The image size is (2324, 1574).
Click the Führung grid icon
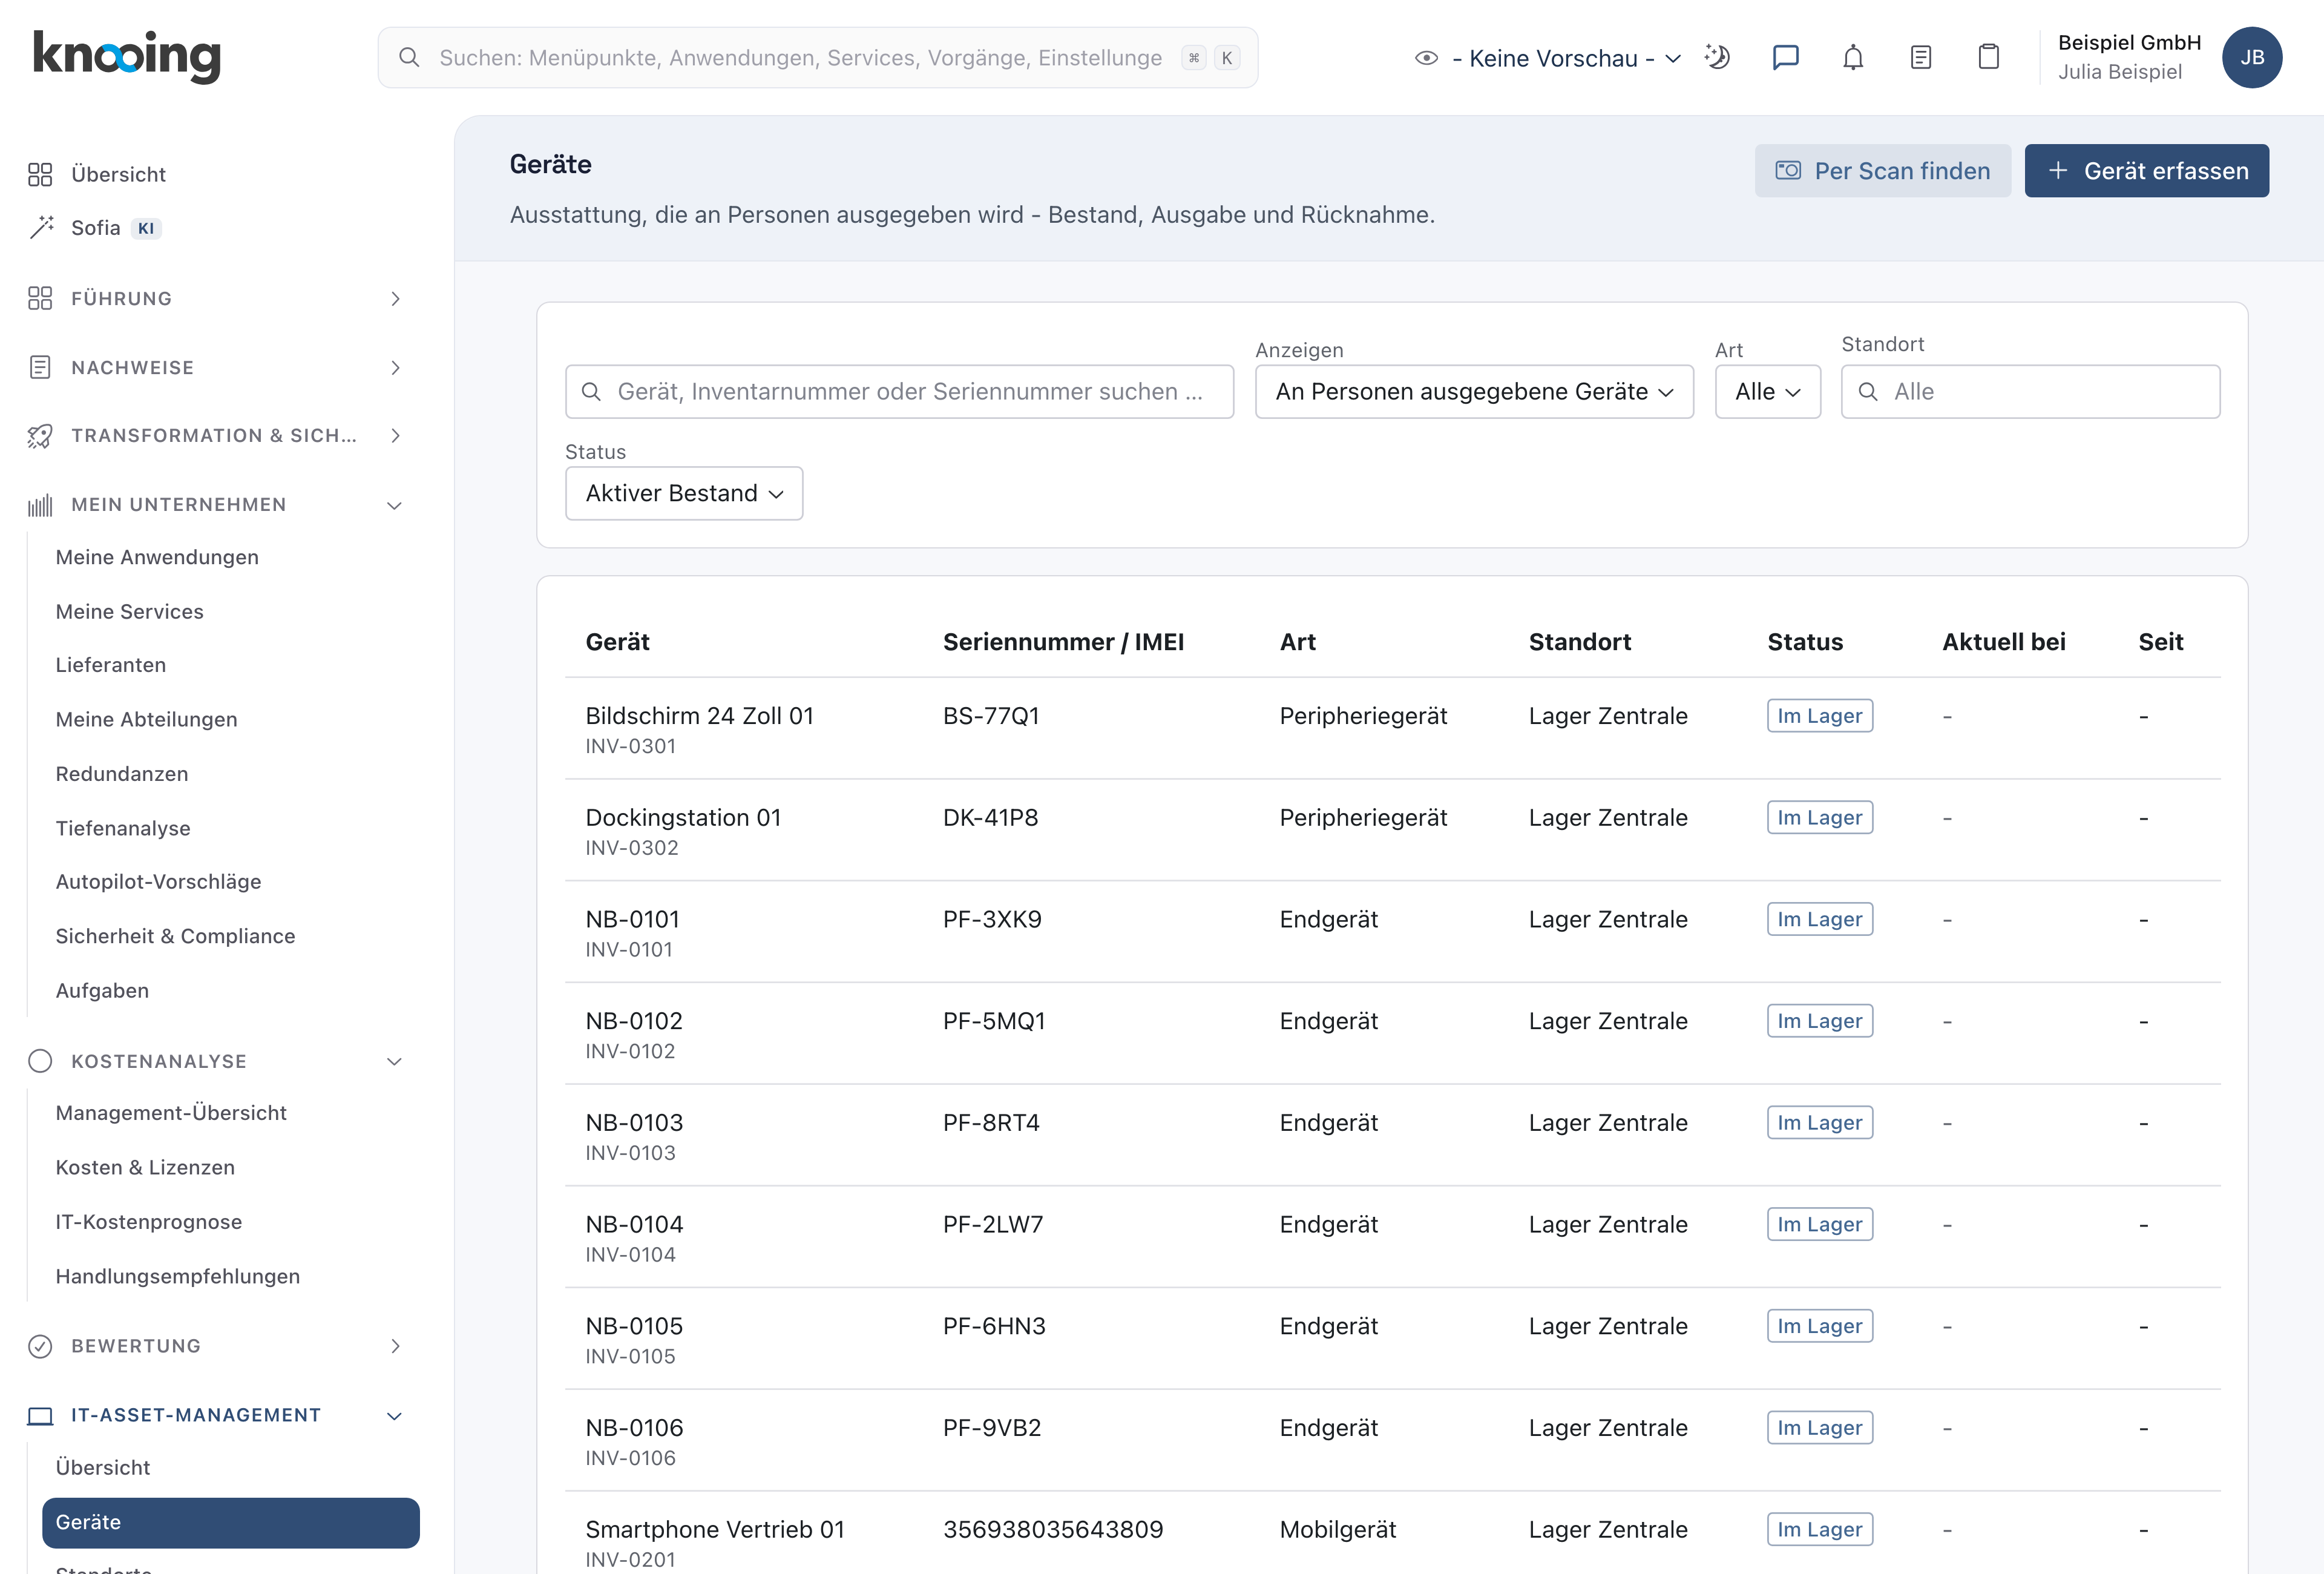(x=40, y=298)
